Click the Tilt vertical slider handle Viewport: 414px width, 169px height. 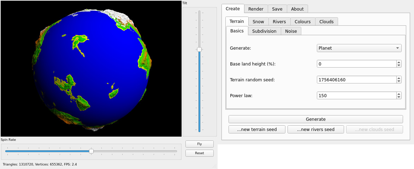click(199, 50)
